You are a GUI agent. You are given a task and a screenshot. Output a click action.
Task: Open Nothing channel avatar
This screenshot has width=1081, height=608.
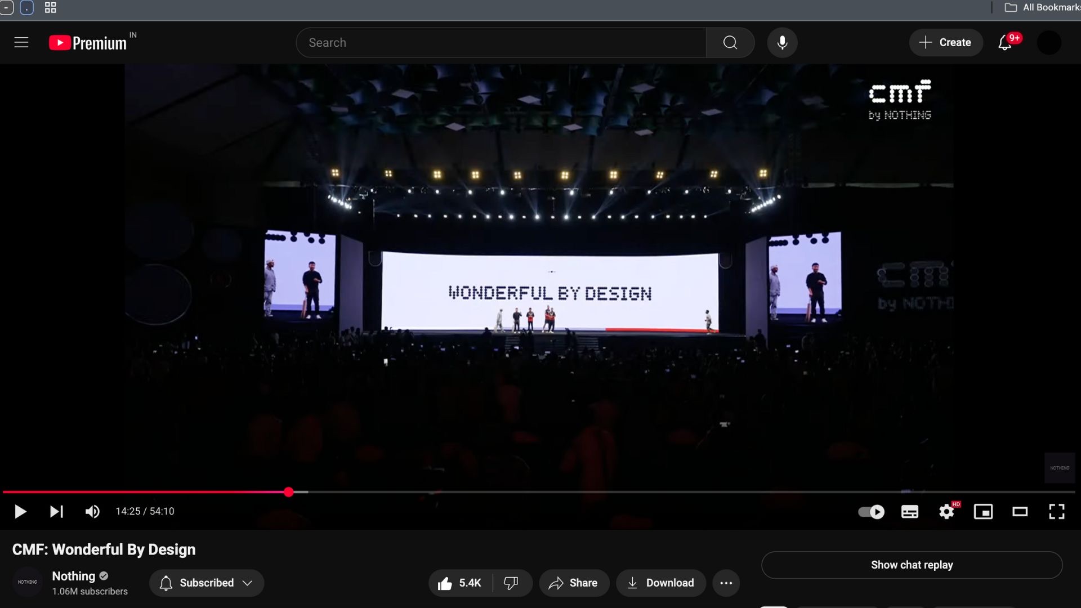(27, 582)
